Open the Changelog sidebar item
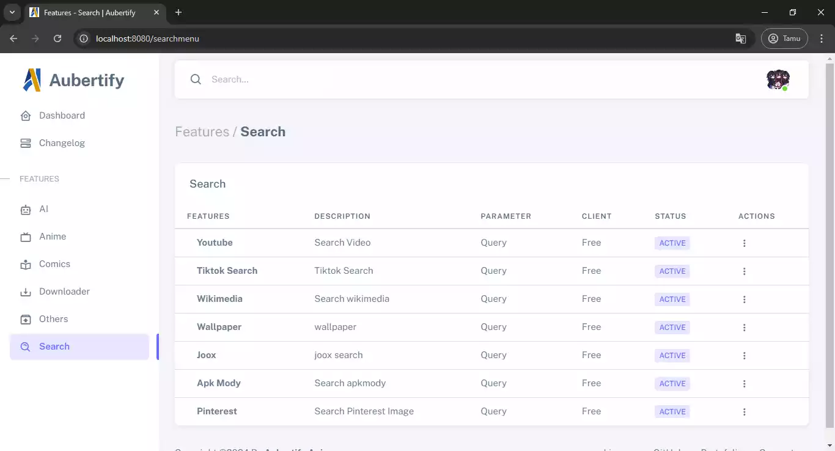 (x=79, y=143)
